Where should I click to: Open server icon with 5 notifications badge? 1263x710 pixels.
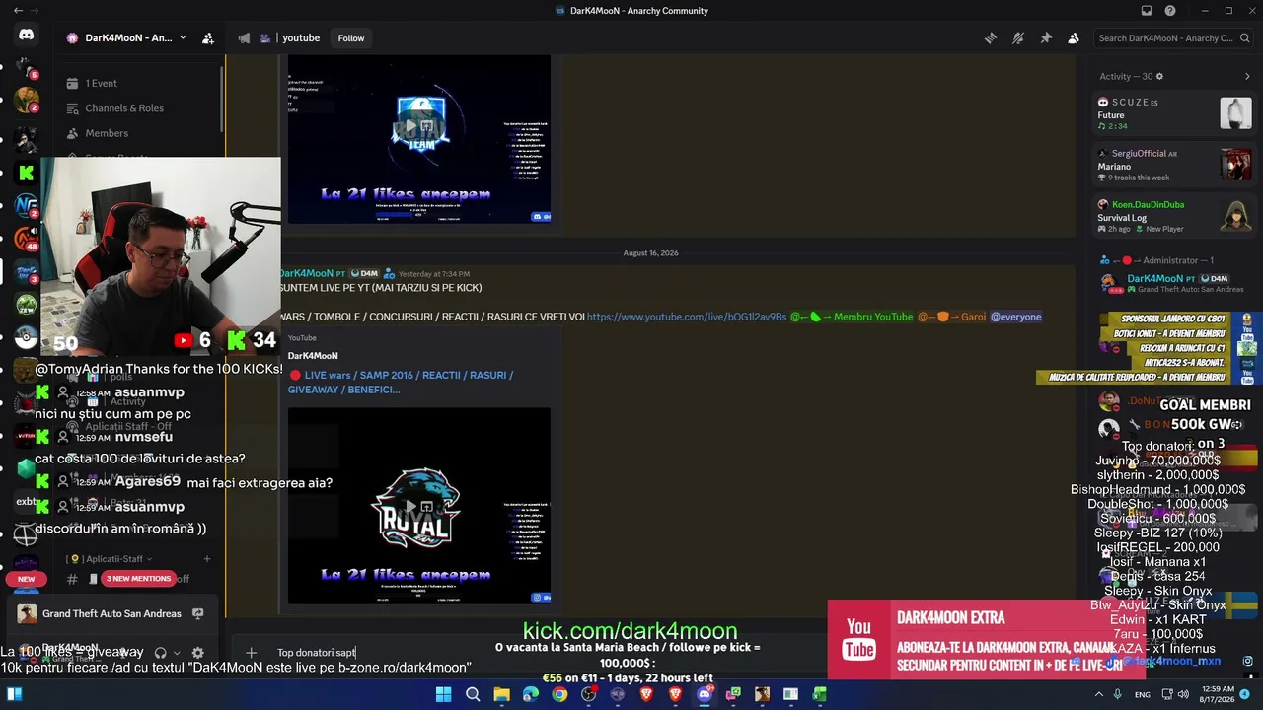click(27, 68)
